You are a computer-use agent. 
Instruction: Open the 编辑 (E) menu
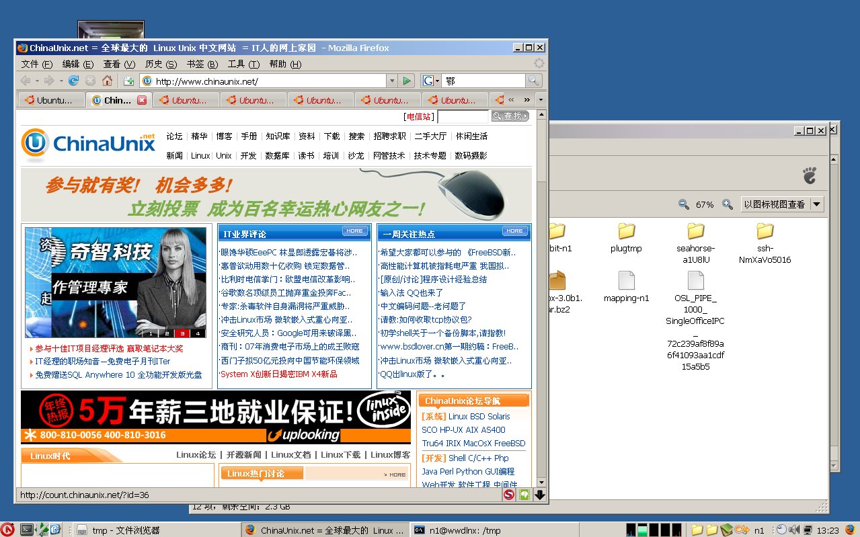pyautogui.click(x=78, y=65)
